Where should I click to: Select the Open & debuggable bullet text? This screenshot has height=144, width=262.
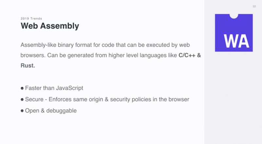pyautogui.click(x=51, y=111)
